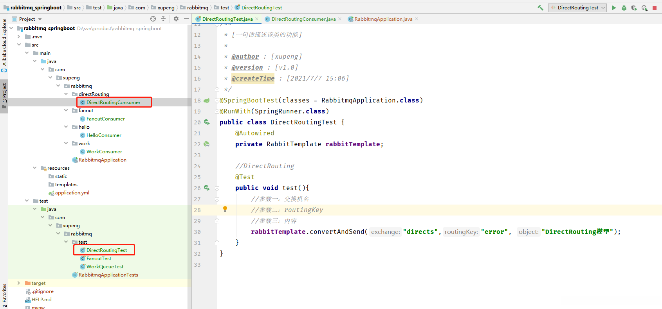Collapse all in Project panel

click(163, 19)
